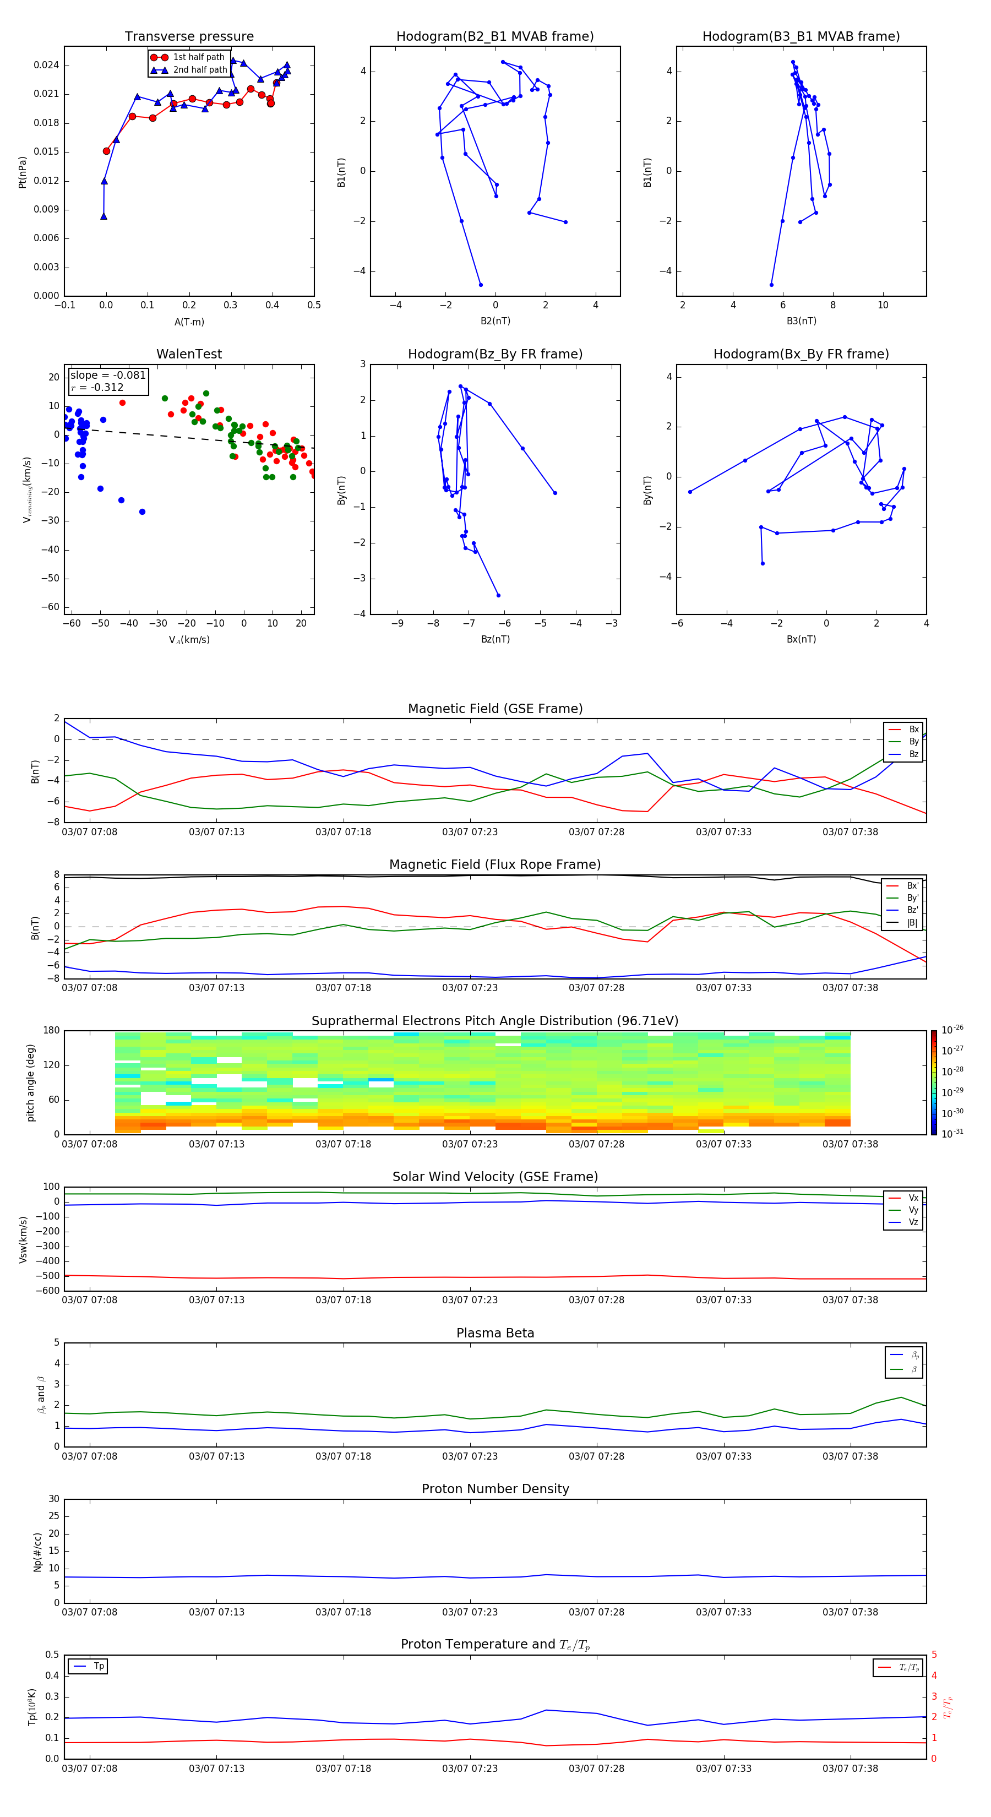Image resolution: width=991 pixels, height=1817 pixels.
Task: Select "Bz'" in the Flux Rope legend
Action: [903, 910]
